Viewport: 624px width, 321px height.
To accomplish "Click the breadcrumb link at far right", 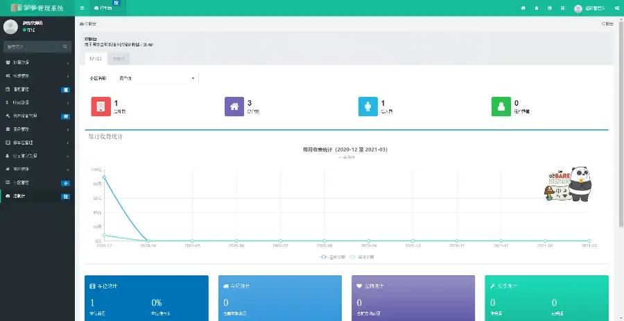I will [607, 24].
